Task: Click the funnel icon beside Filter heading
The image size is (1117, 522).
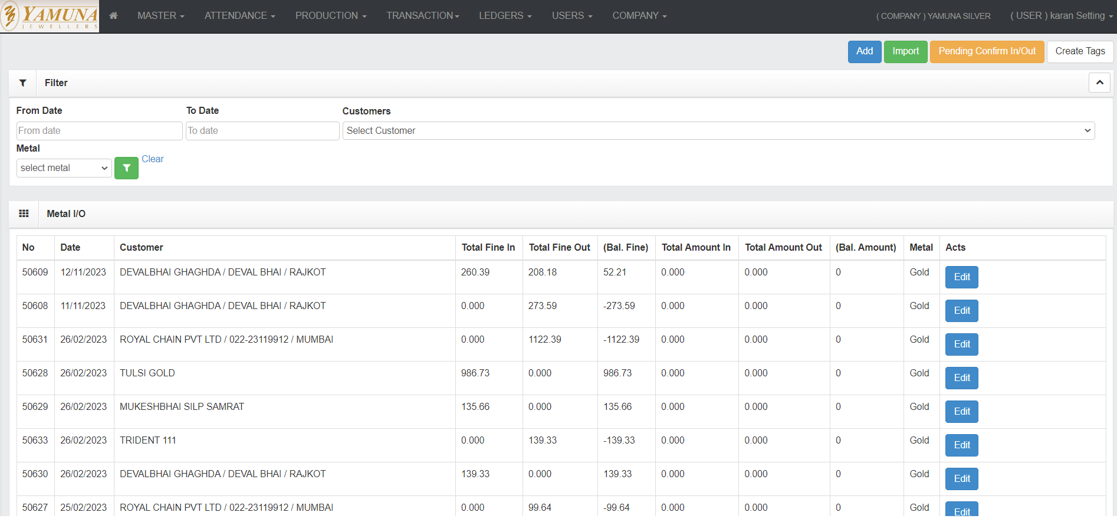Action: tap(23, 83)
